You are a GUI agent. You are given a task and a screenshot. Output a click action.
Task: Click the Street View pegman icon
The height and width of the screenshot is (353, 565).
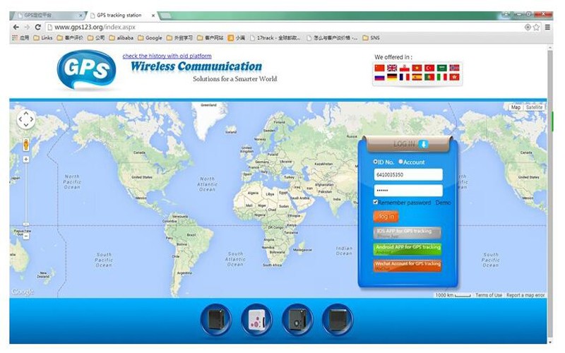coord(26,144)
